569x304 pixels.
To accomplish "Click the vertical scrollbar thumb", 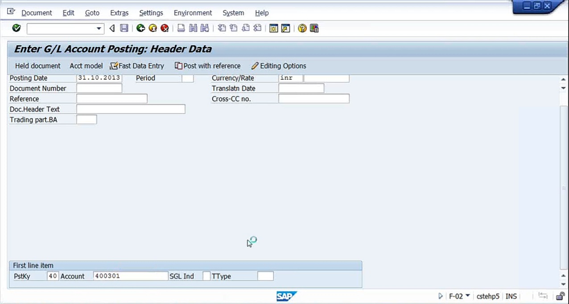I will tap(564, 189).
